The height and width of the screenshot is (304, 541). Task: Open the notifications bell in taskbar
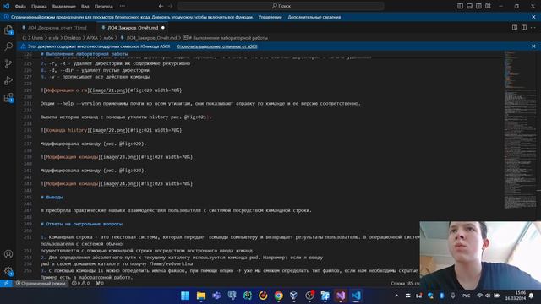pos(532,296)
